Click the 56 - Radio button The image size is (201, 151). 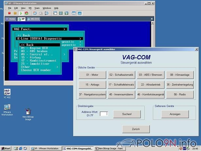click(180, 94)
